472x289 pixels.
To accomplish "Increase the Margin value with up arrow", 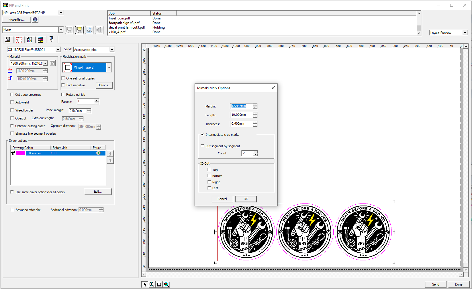I will [255, 105].
